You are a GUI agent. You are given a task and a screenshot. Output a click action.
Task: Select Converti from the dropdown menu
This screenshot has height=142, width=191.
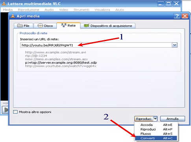pyautogui.click(x=156, y=138)
